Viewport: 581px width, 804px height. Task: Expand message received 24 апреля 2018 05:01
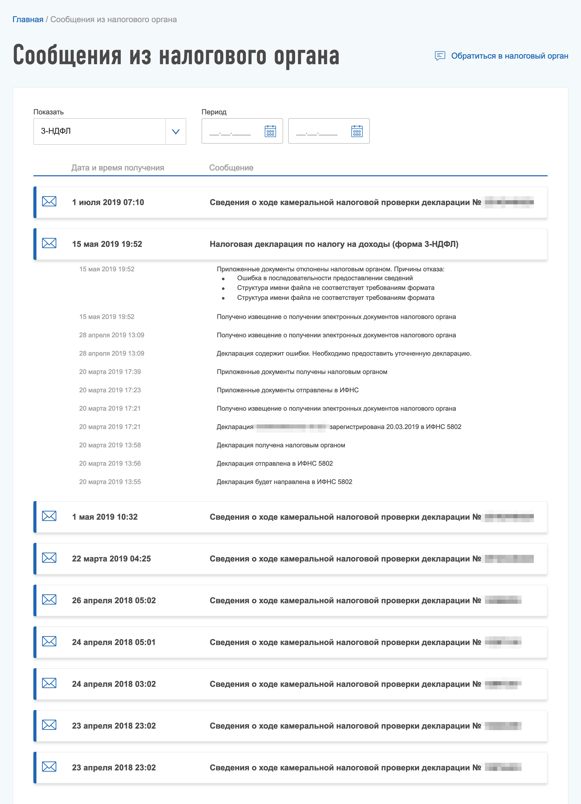290,642
